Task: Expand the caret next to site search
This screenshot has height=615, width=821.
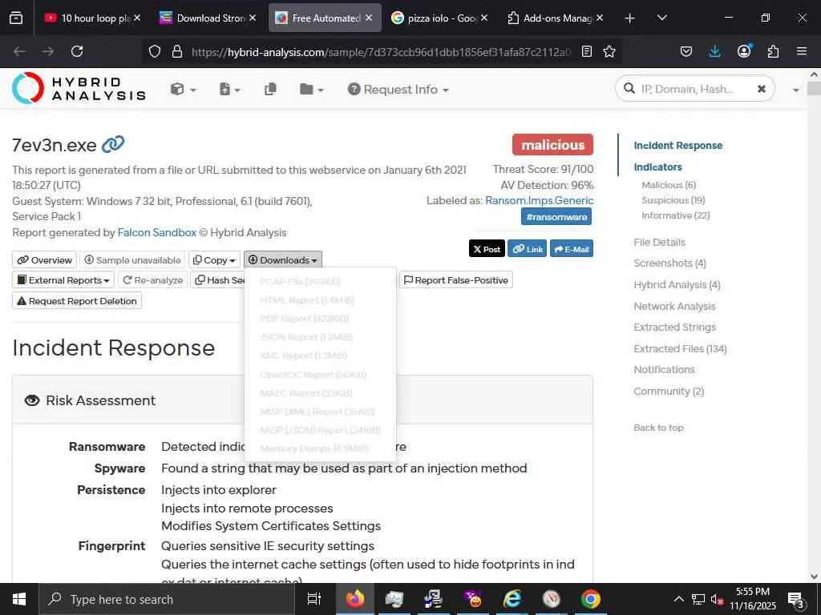Action: click(796, 90)
